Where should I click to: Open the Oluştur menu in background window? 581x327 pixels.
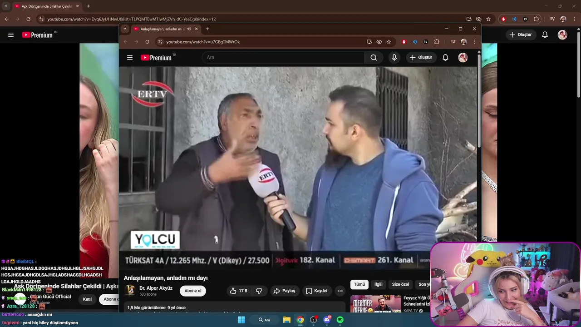tap(521, 35)
